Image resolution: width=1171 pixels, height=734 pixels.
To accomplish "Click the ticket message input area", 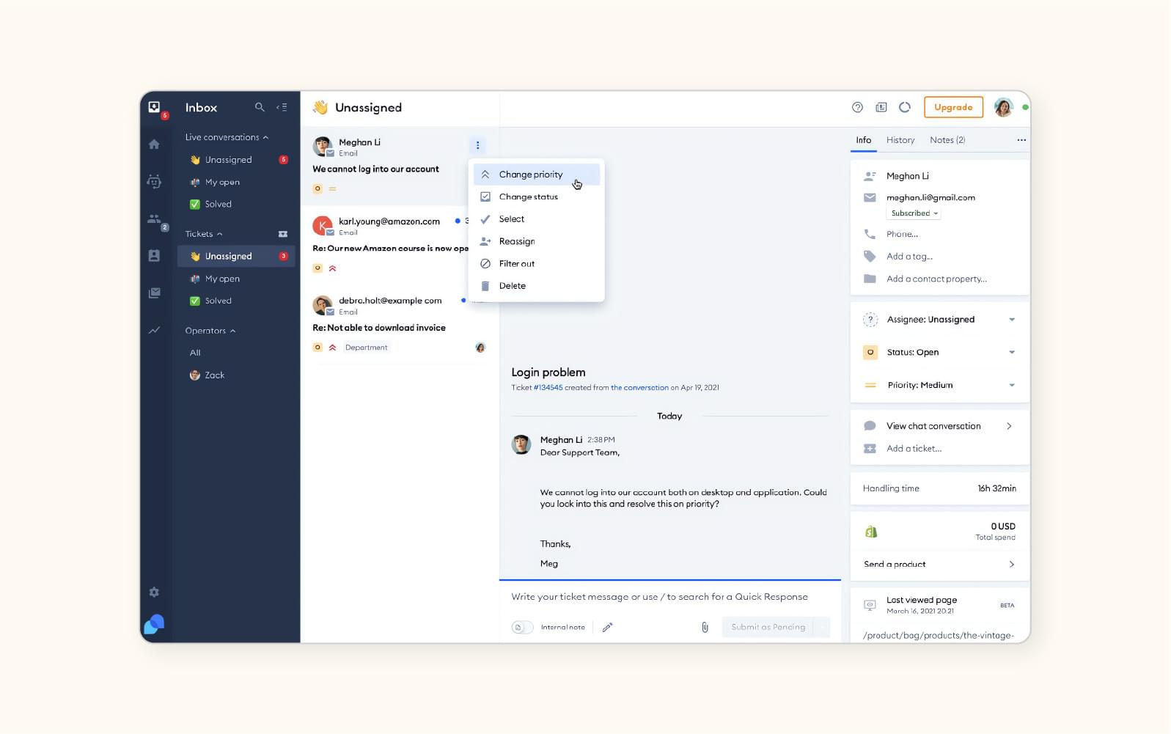I will (670, 597).
